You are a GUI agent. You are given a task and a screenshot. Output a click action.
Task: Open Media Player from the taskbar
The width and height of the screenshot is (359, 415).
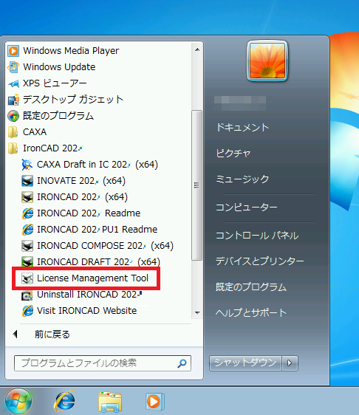pyautogui.click(x=155, y=402)
